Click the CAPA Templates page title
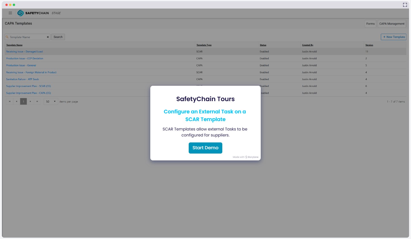The width and height of the screenshot is (411, 239). (x=19, y=23)
